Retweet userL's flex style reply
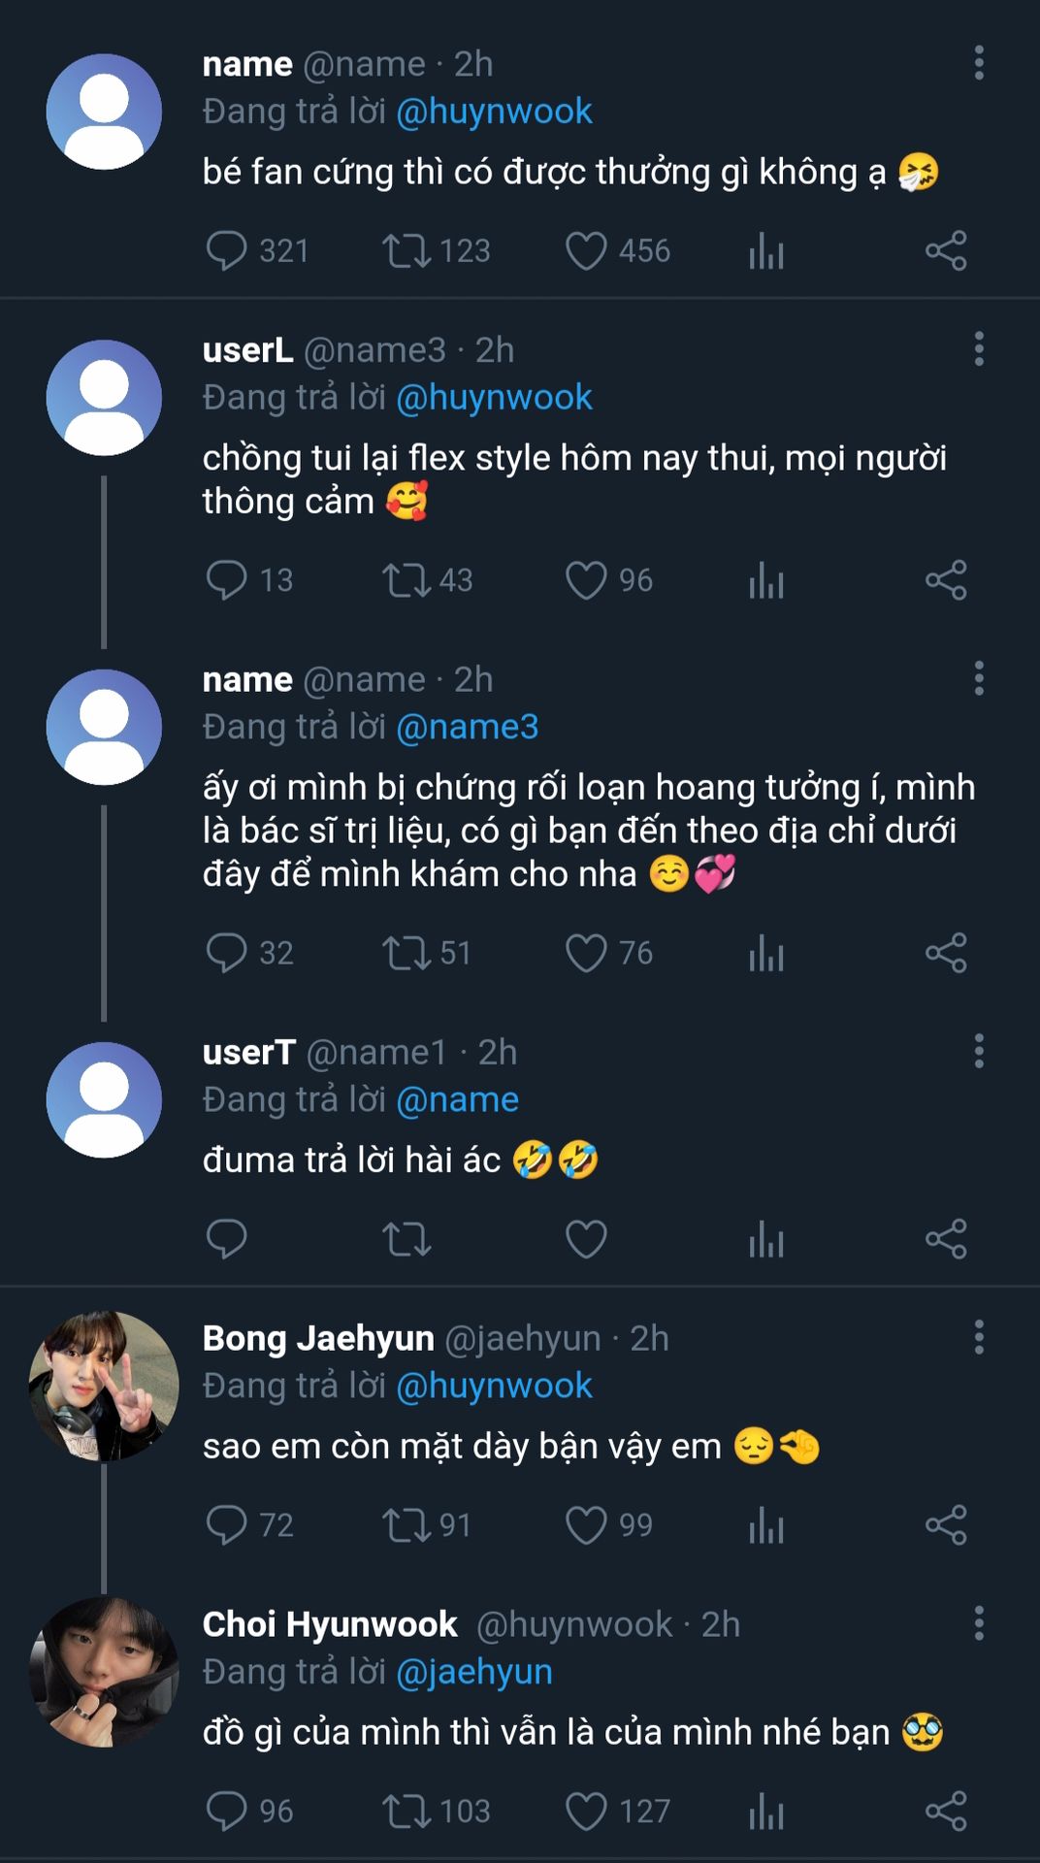Image resolution: width=1040 pixels, height=1863 pixels. (x=406, y=580)
